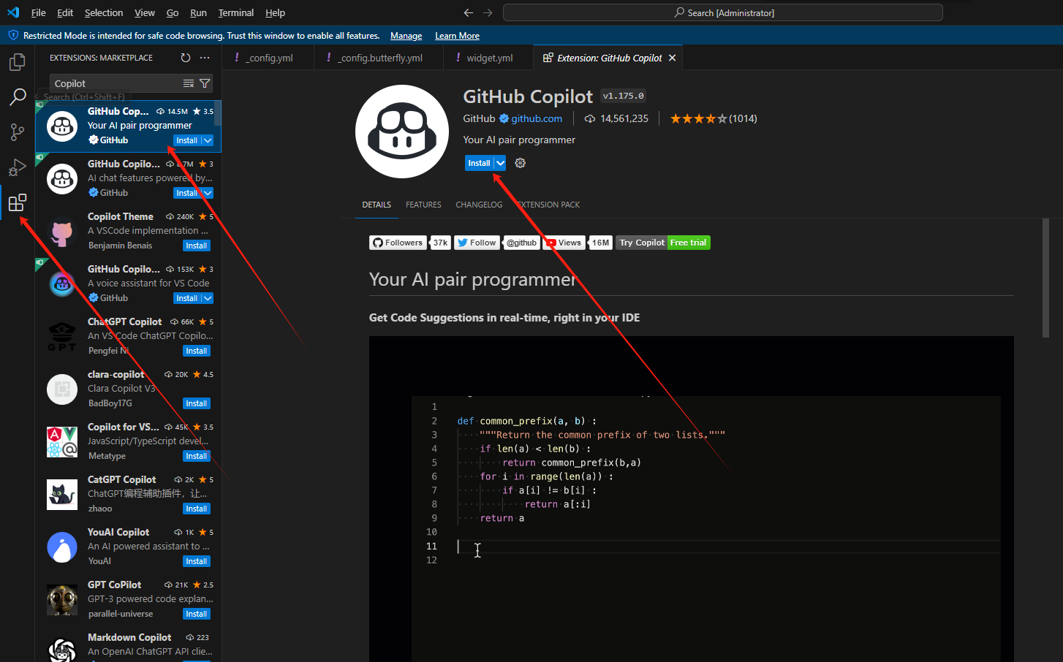
Task: Open the Search view in activity bar
Action: 17,97
